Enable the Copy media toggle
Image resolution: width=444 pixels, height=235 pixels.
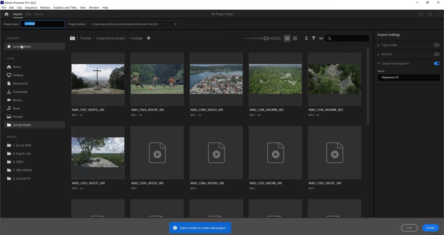click(436, 45)
